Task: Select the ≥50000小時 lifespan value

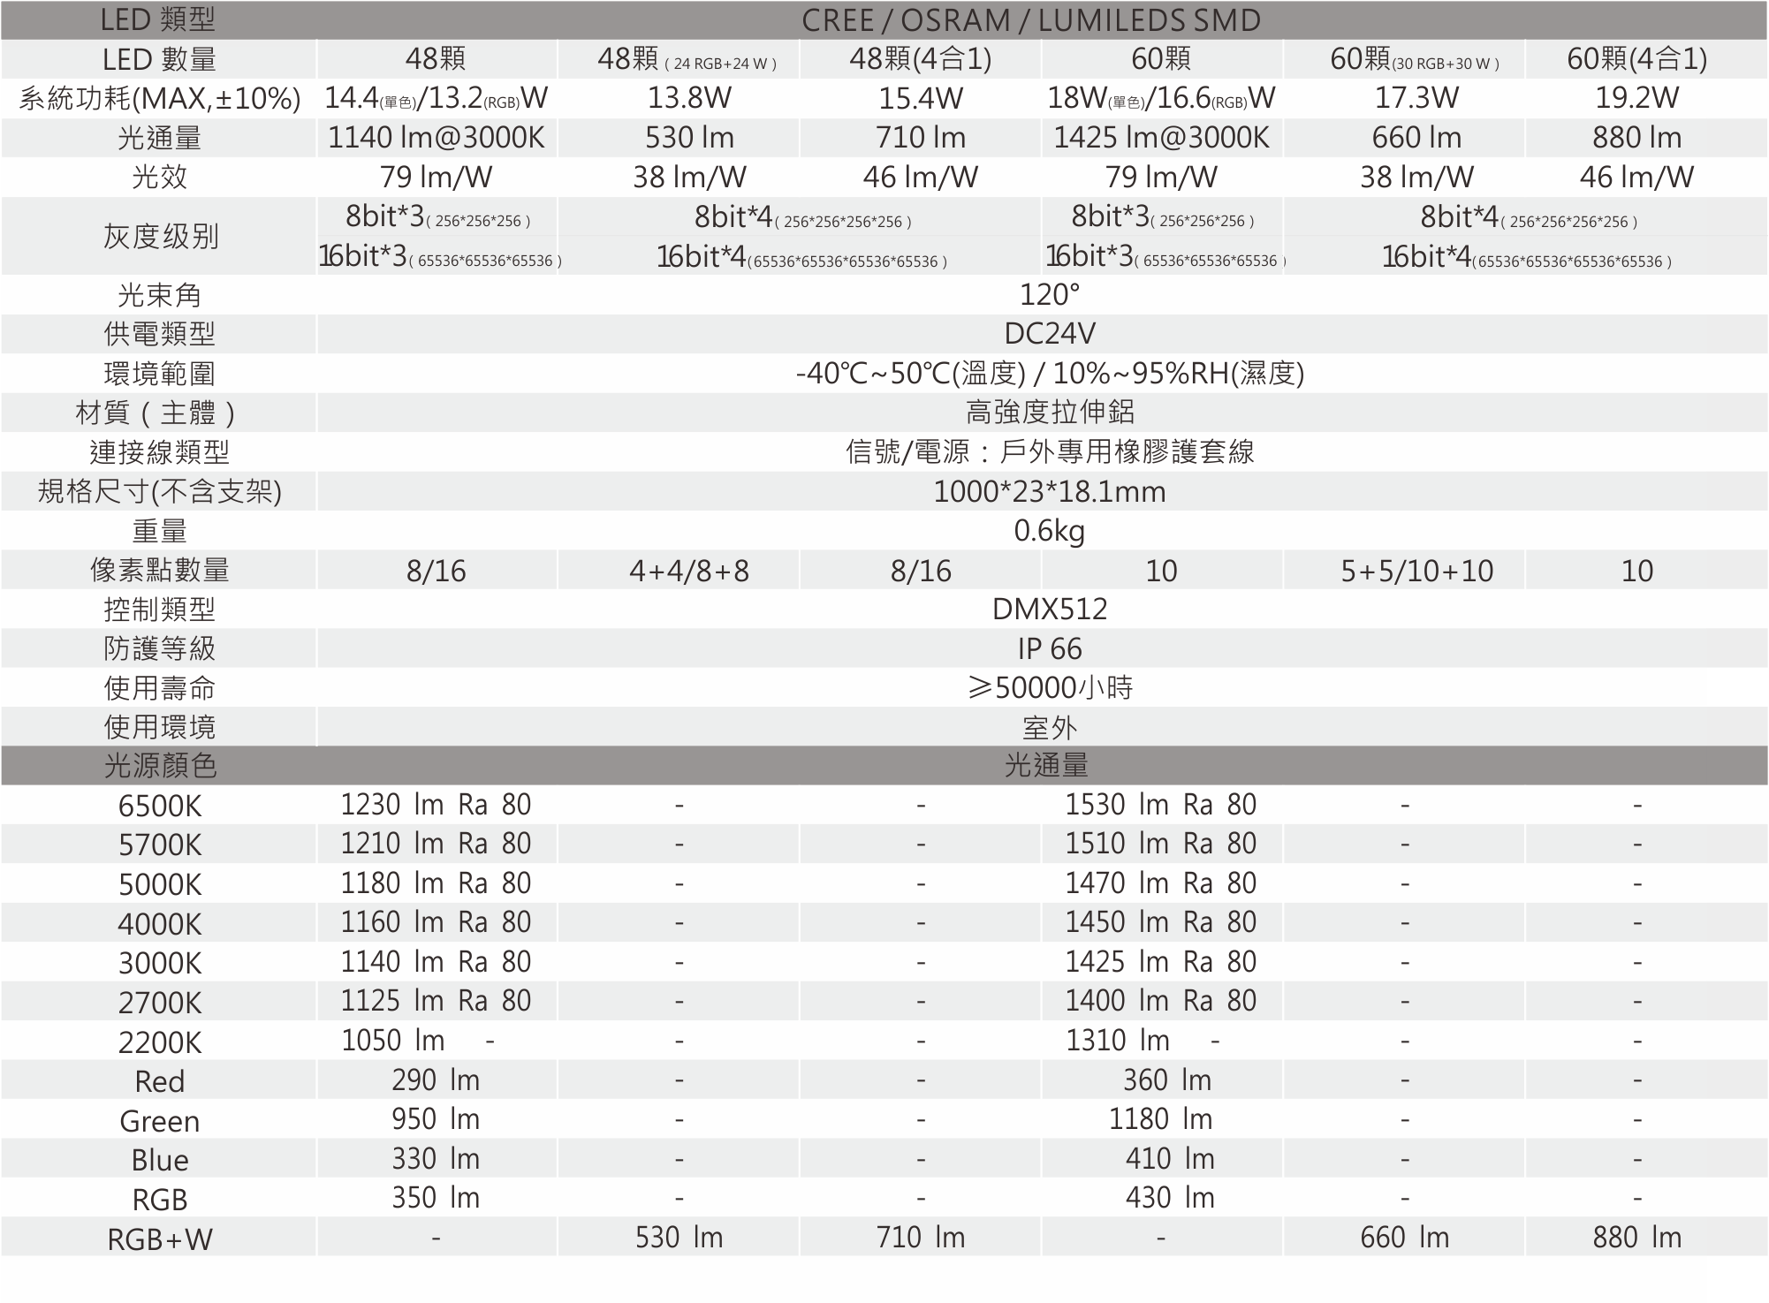Action: [x=1049, y=688]
